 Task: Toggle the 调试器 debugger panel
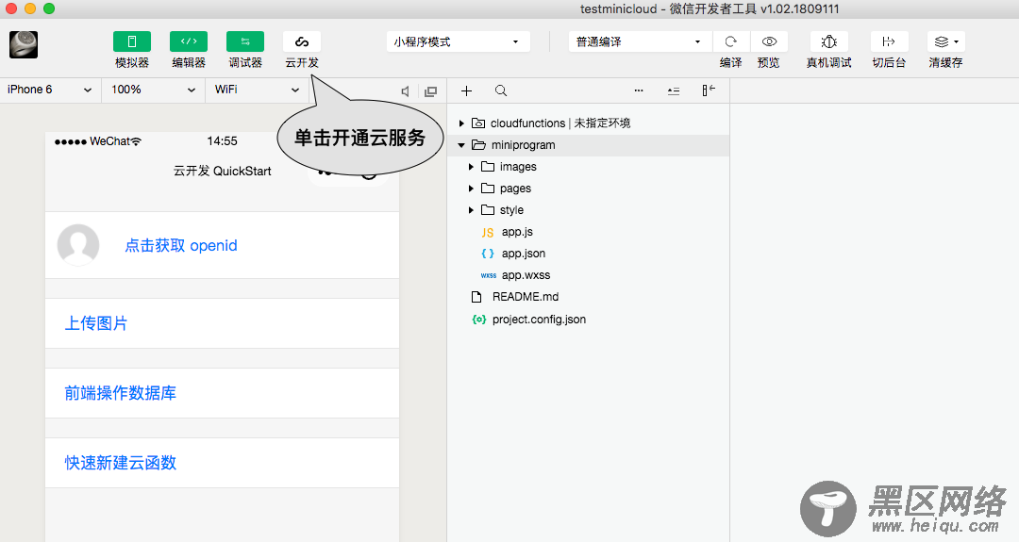coord(245,41)
